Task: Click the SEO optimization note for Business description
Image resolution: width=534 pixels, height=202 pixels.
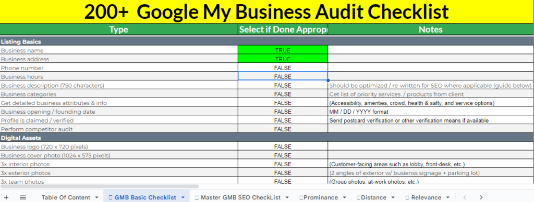Action: pyautogui.click(x=430, y=85)
